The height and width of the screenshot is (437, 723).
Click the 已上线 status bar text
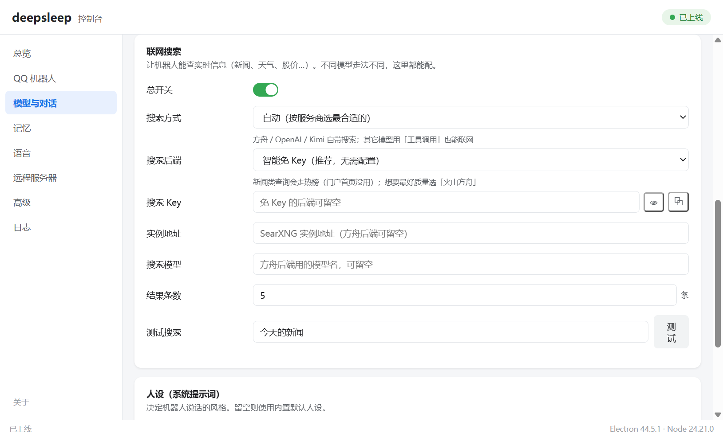pos(20,429)
